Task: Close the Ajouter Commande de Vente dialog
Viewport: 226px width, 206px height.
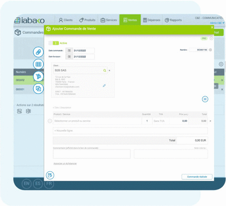Action: (212, 27)
